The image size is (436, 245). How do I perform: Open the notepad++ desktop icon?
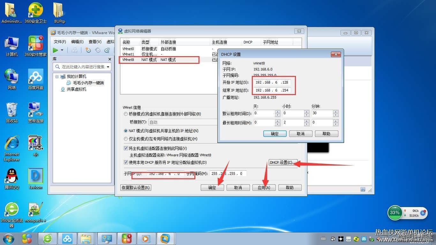(x=35, y=212)
